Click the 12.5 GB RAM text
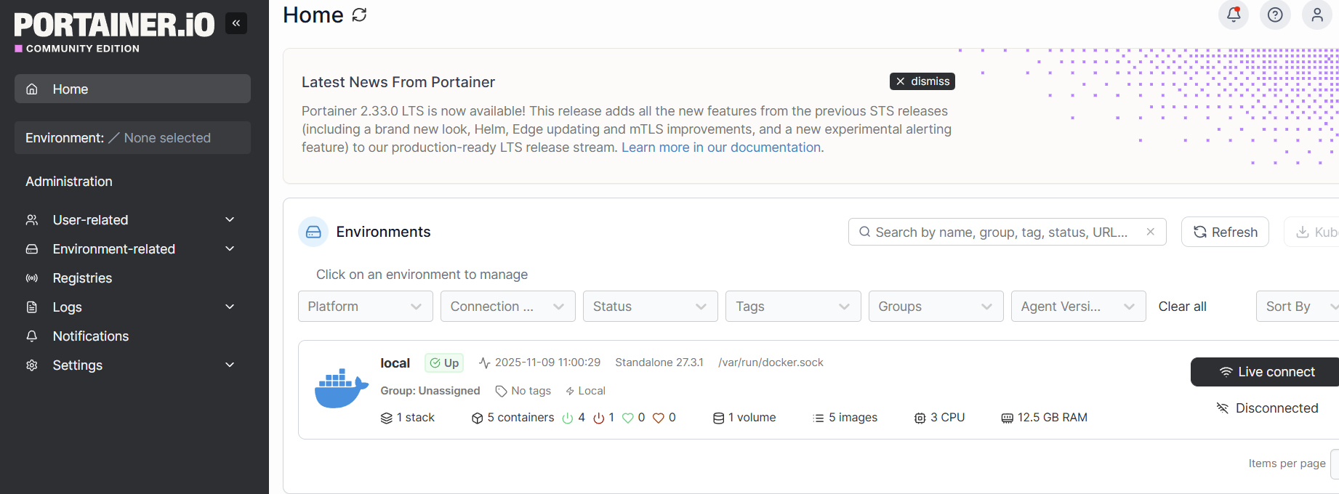This screenshot has height=494, width=1339. [x=1052, y=418]
